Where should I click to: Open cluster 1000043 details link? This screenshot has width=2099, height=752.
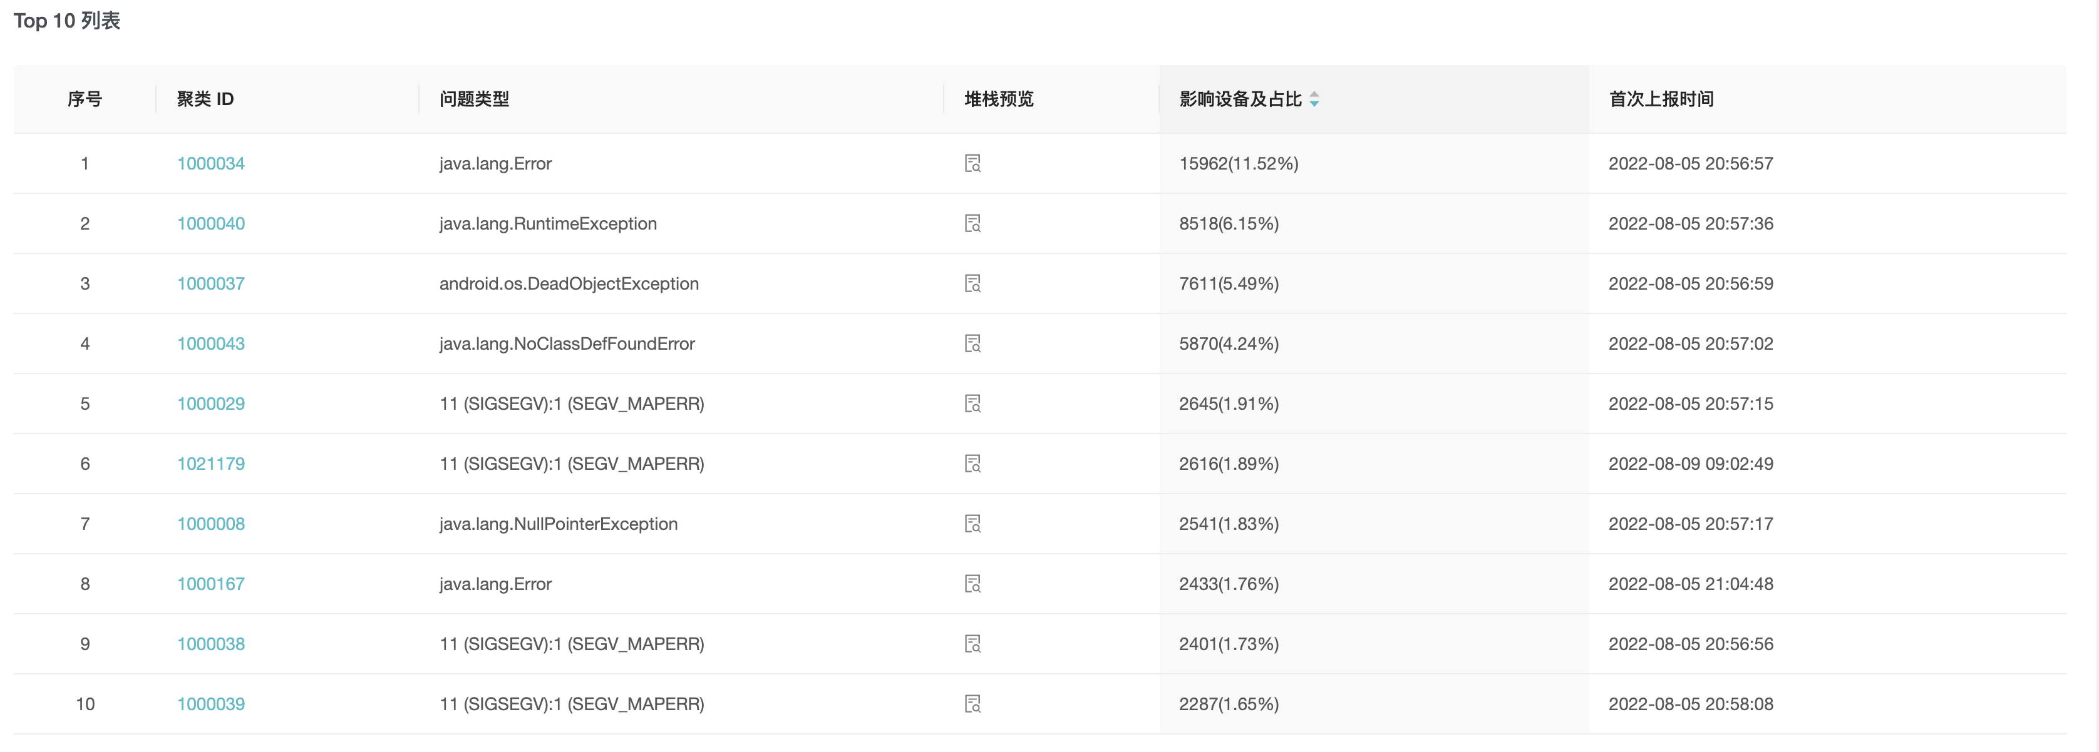(210, 343)
